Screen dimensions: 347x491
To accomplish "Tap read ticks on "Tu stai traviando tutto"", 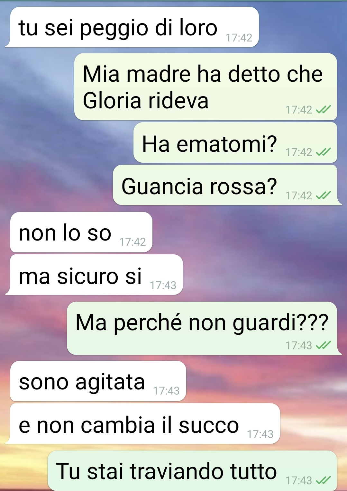I will pos(323,480).
